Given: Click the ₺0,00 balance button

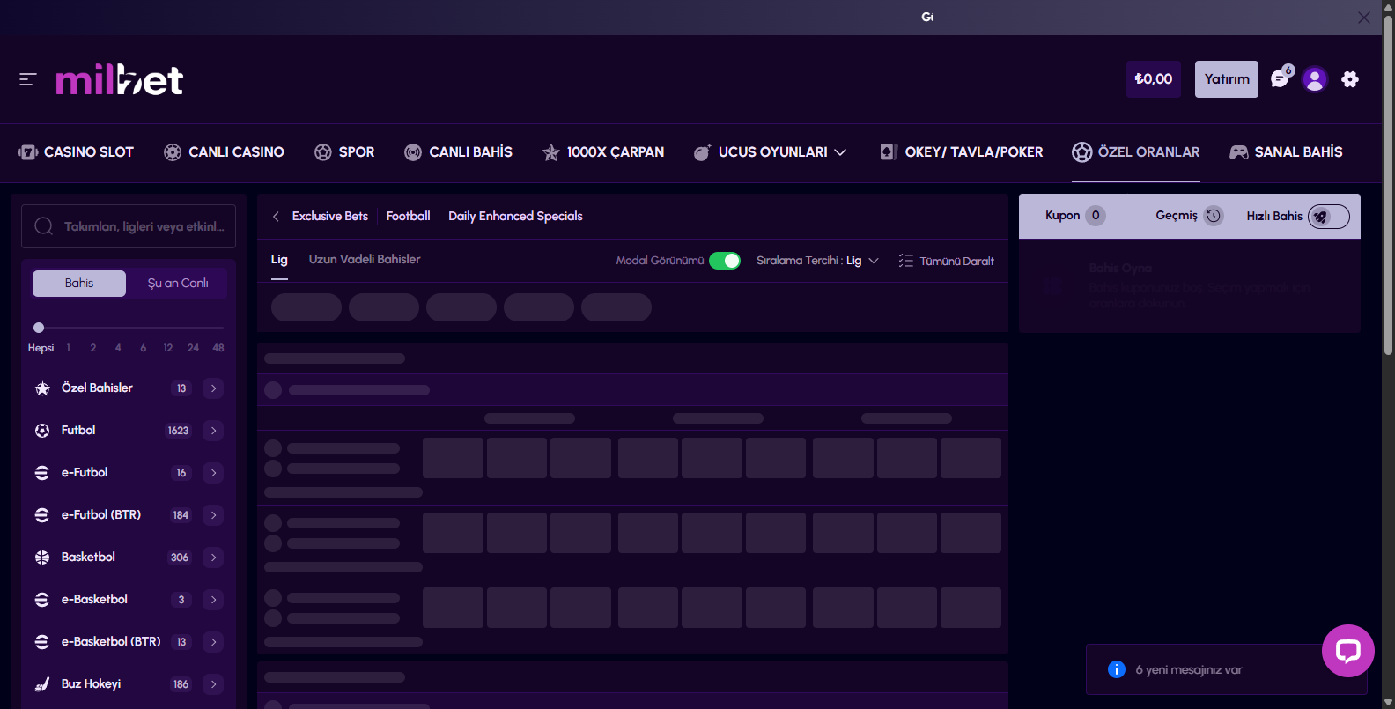Looking at the screenshot, I should click(1154, 79).
